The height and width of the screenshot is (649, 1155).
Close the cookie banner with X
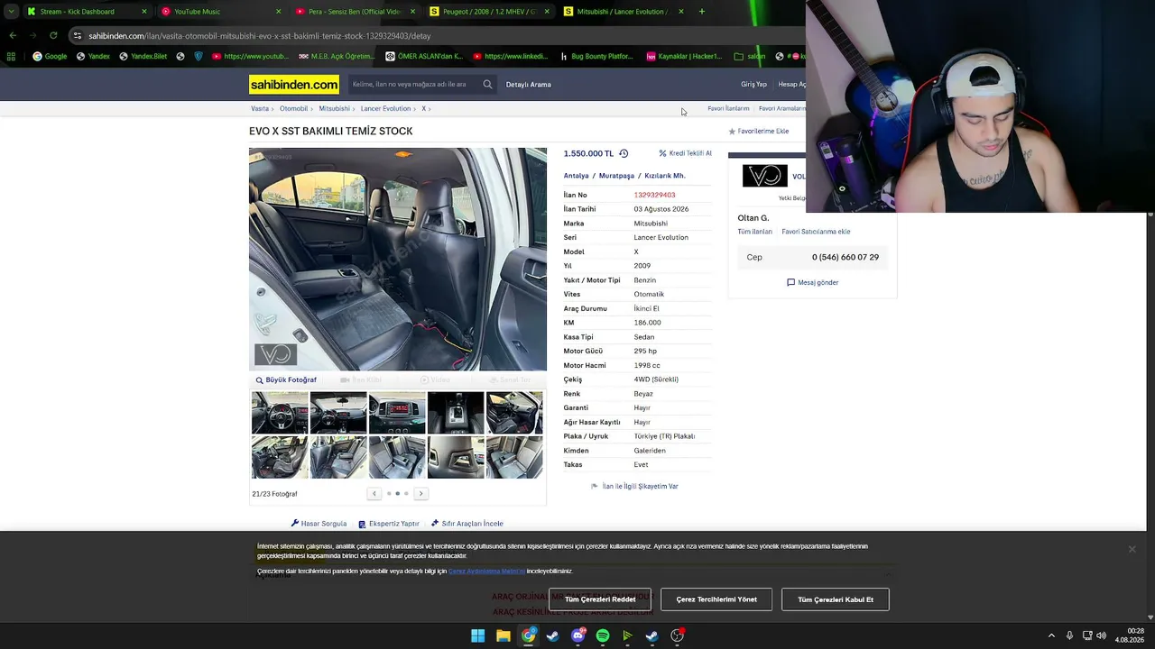tap(1132, 549)
